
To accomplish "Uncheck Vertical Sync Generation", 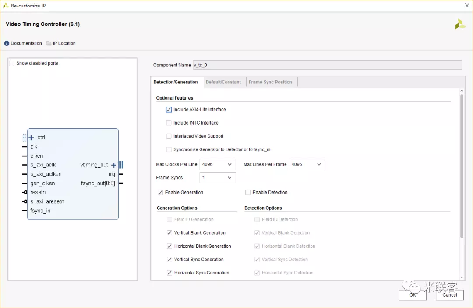I will click(x=169, y=260).
